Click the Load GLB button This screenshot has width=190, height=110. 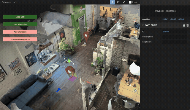[20, 17]
